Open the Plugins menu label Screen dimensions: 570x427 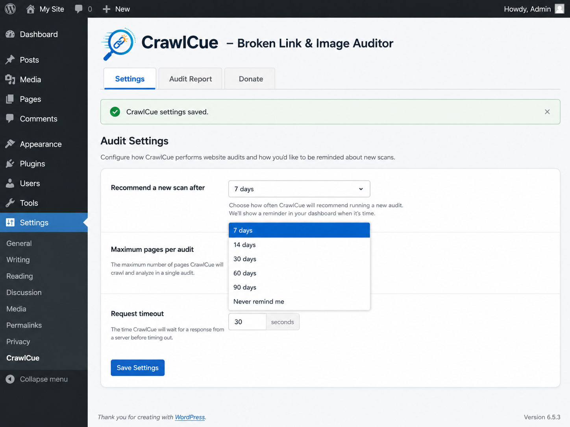click(x=33, y=164)
